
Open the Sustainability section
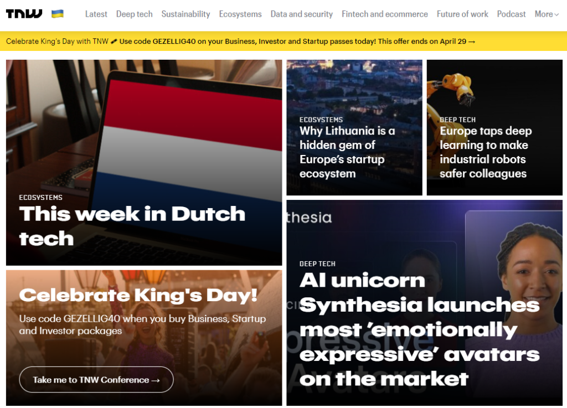click(185, 14)
